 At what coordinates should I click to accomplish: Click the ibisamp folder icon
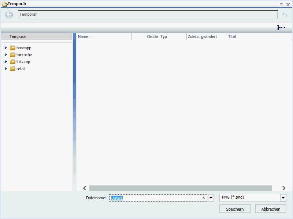click(12, 62)
